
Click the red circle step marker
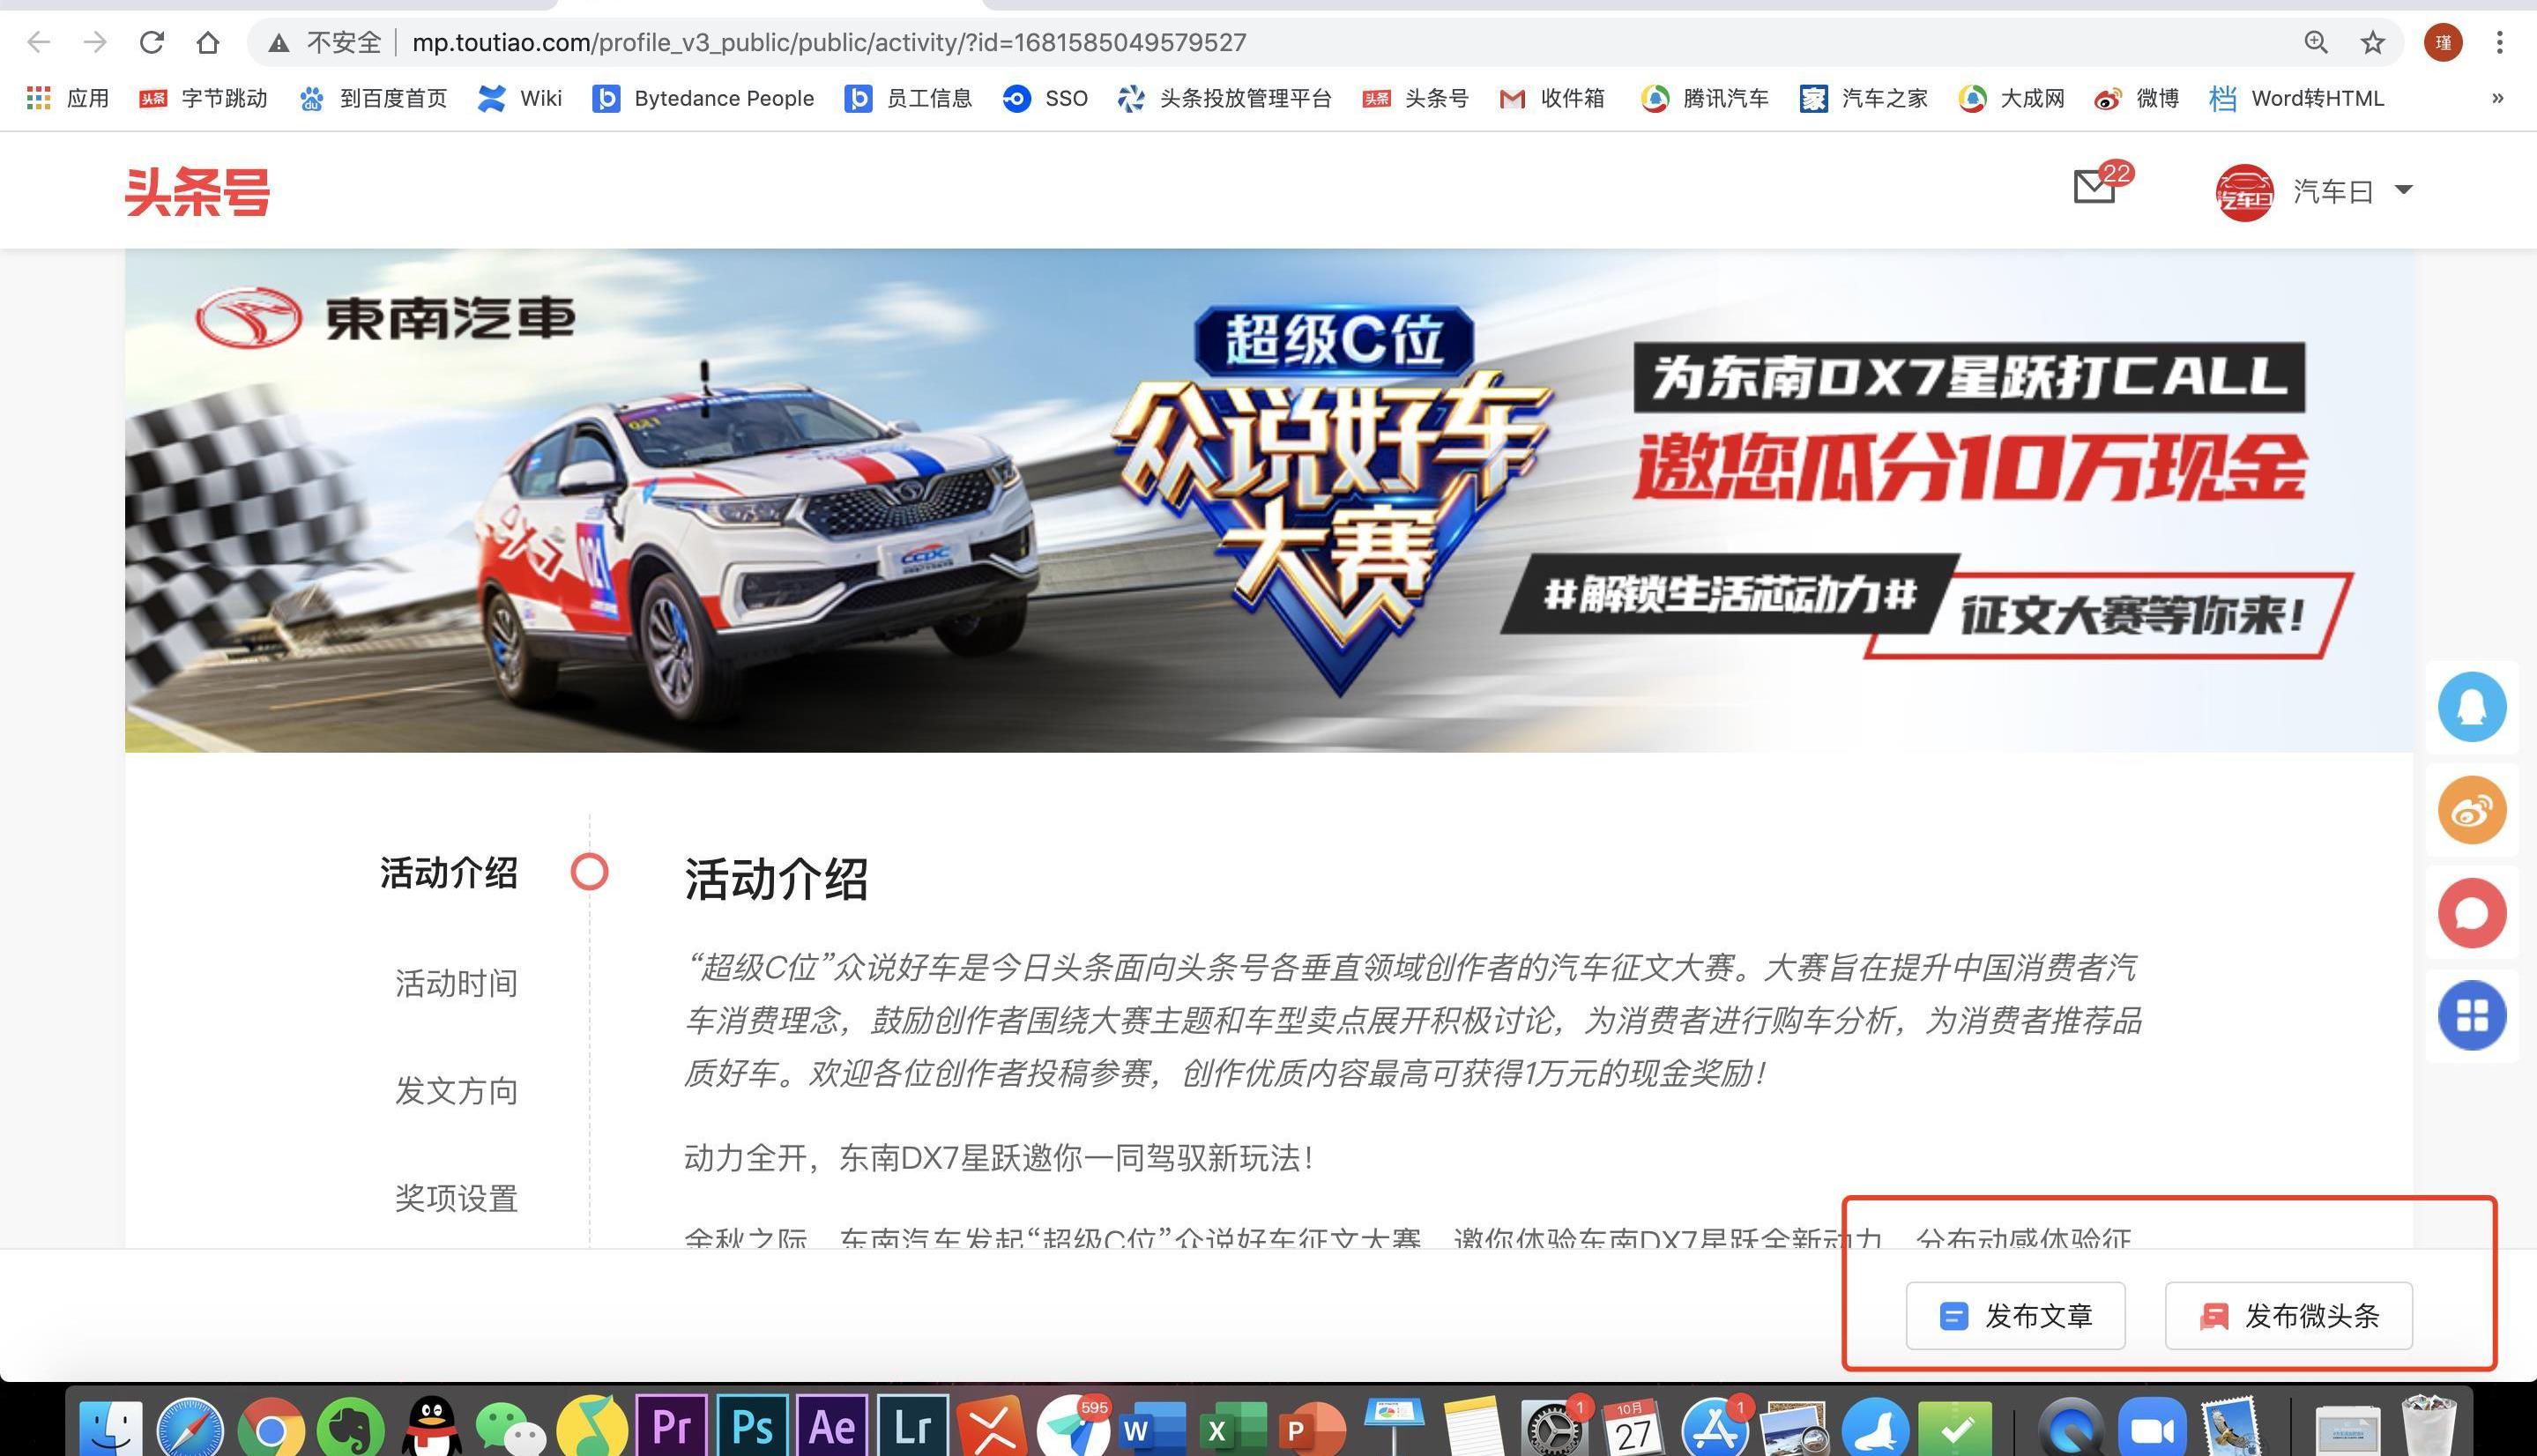click(589, 872)
